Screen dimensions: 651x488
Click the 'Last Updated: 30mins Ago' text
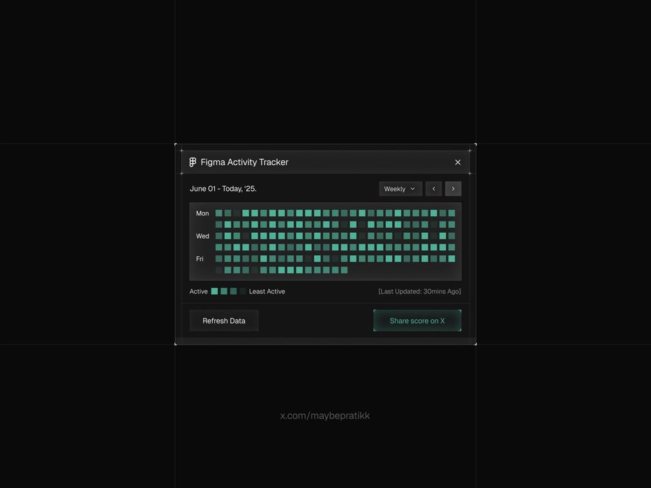(x=420, y=291)
